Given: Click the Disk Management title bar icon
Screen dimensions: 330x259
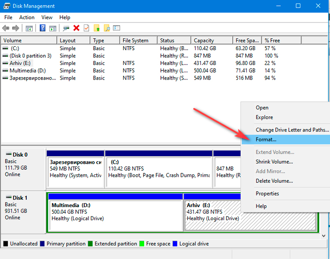Looking at the screenshot, I should pyautogui.click(x=7, y=6).
